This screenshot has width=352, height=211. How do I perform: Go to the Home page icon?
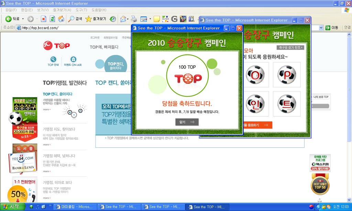[x=61, y=19]
